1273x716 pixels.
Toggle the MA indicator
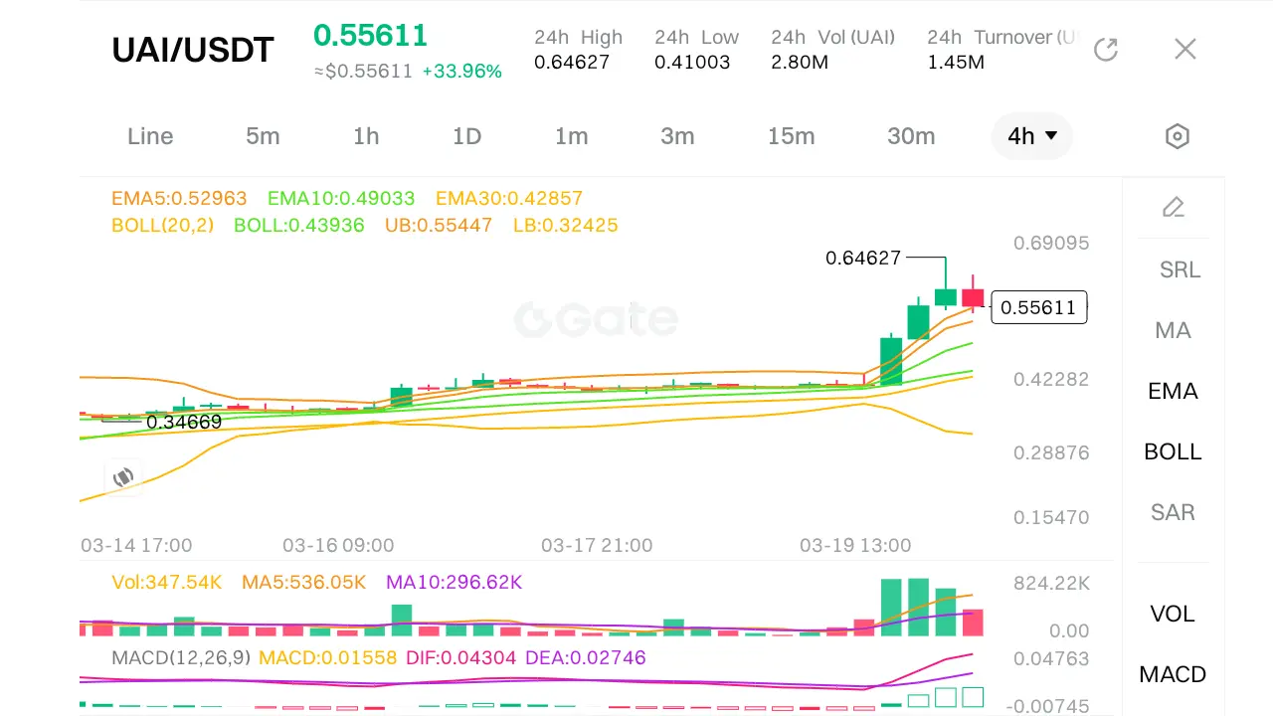(1174, 330)
